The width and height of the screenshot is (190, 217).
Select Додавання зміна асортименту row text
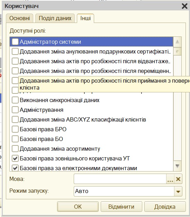[60, 149]
